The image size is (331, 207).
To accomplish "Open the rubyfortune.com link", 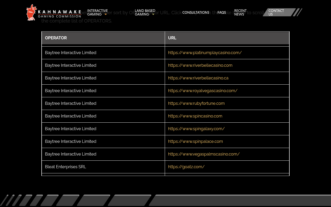I will [196, 103].
